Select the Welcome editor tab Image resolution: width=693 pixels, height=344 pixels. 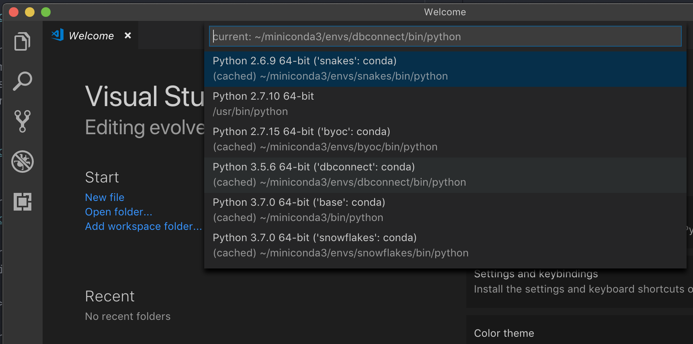tap(91, 36)
